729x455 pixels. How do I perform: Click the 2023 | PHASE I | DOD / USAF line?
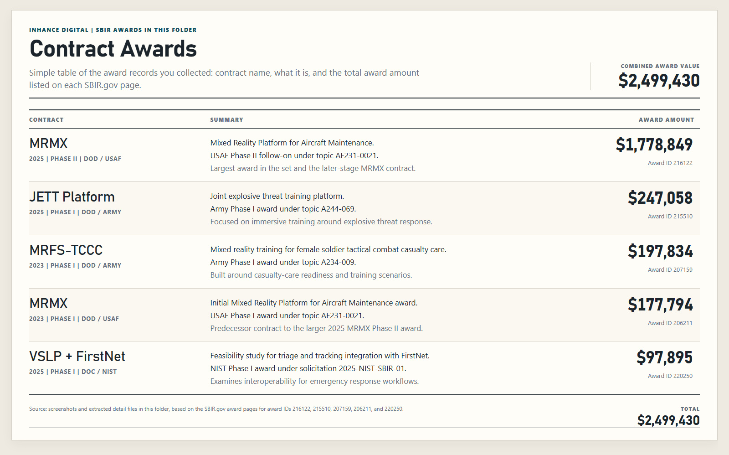pos(74,319)
